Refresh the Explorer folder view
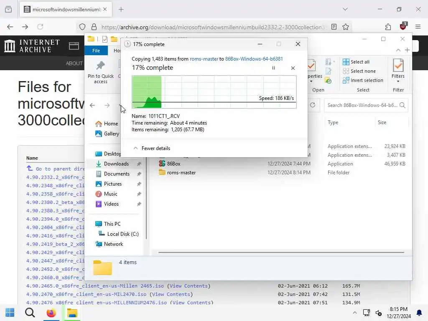The width and height of the screenshot is (428, 321). click(x=313, y=105)
